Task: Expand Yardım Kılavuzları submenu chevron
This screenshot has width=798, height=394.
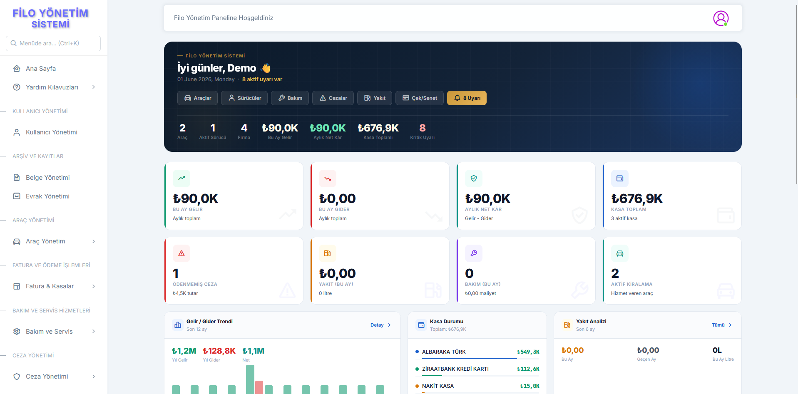Action: [x=94, y=87]
